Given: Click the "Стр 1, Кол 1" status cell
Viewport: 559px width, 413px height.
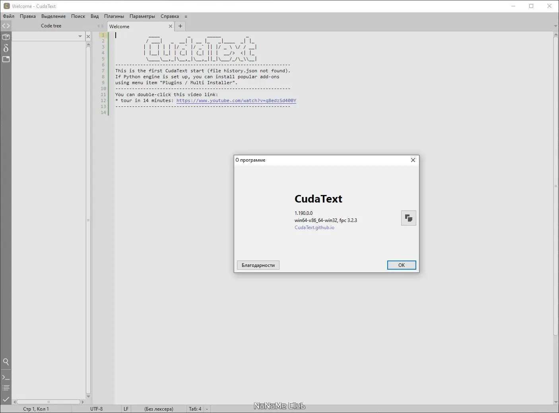Looking at the screenshot, I should [36, 409].
